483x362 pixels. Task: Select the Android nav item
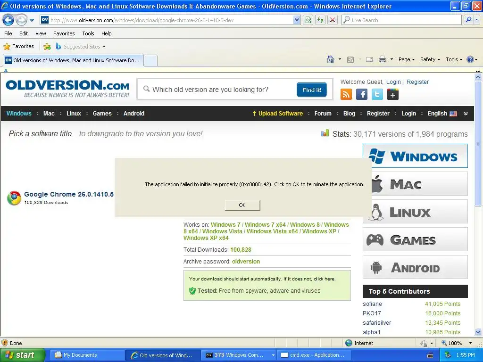[133, 113]
